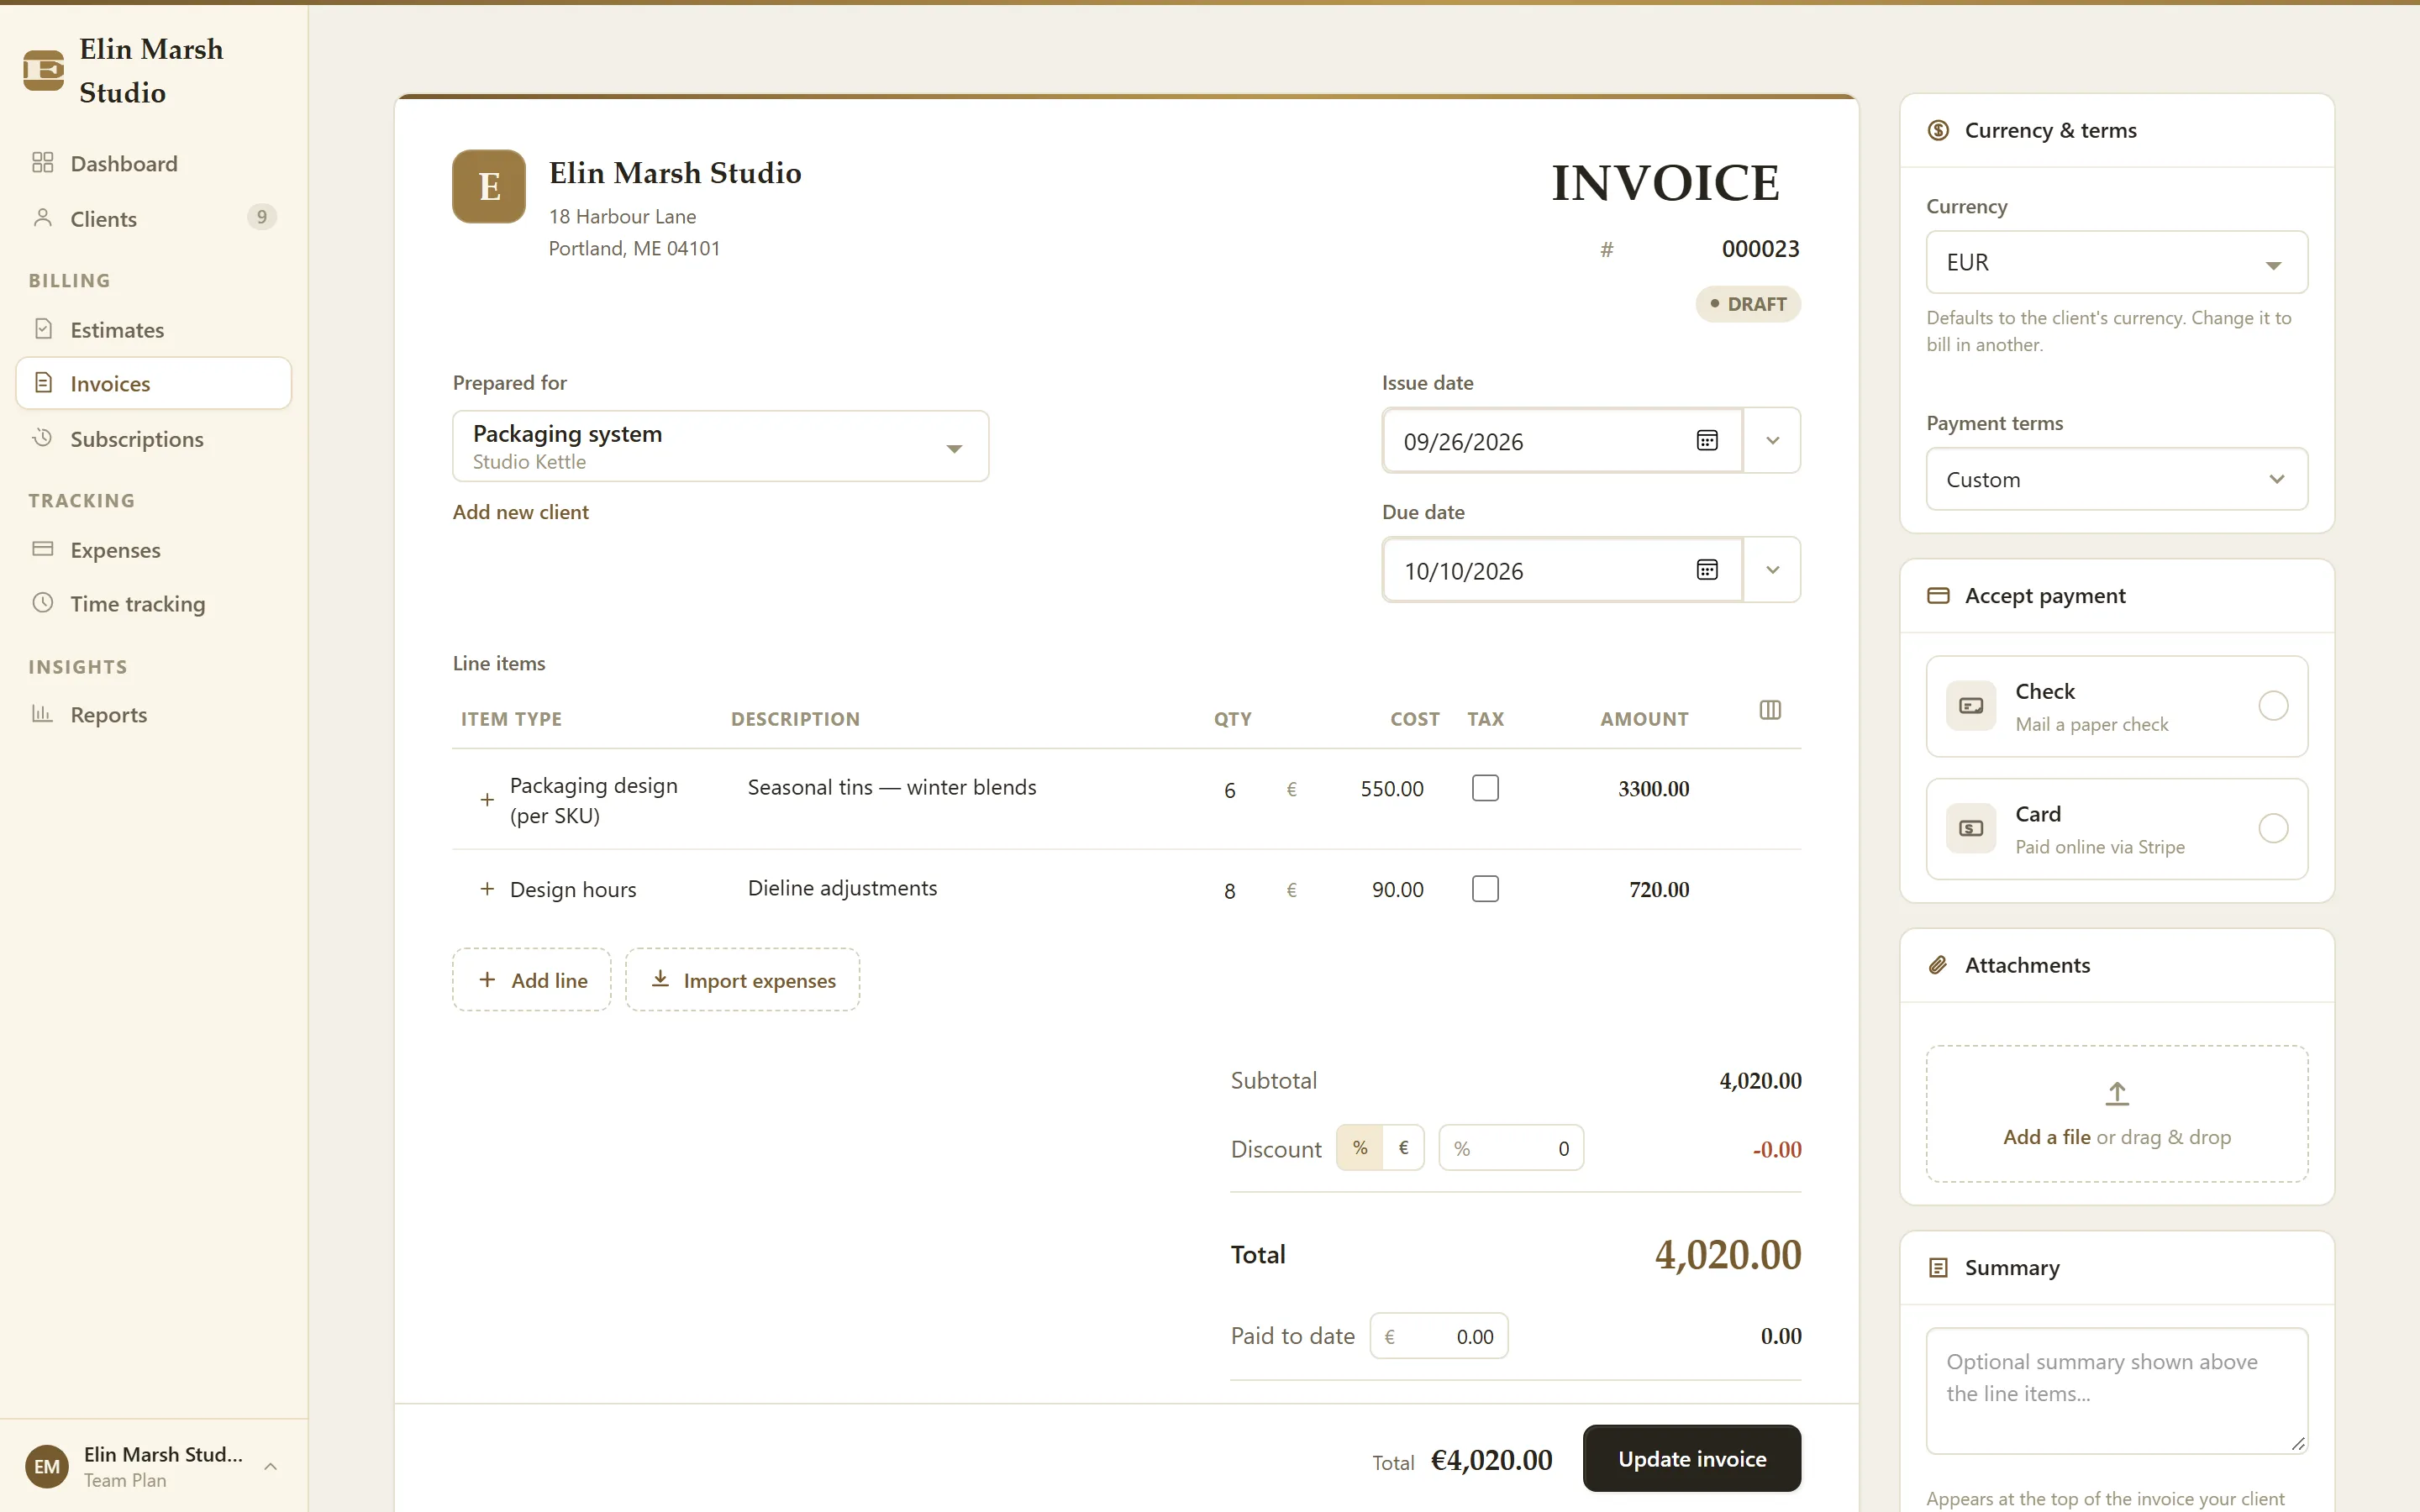Click the Currency & terms dollar icon
Viewport: 2420px width, 1512px height.
[1938, 130]
